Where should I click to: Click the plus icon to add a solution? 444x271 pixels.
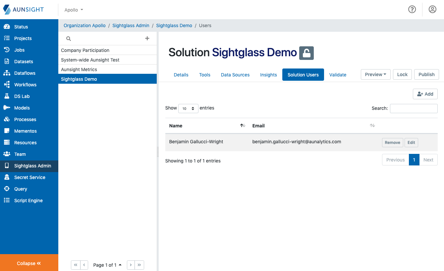point(147,38)
